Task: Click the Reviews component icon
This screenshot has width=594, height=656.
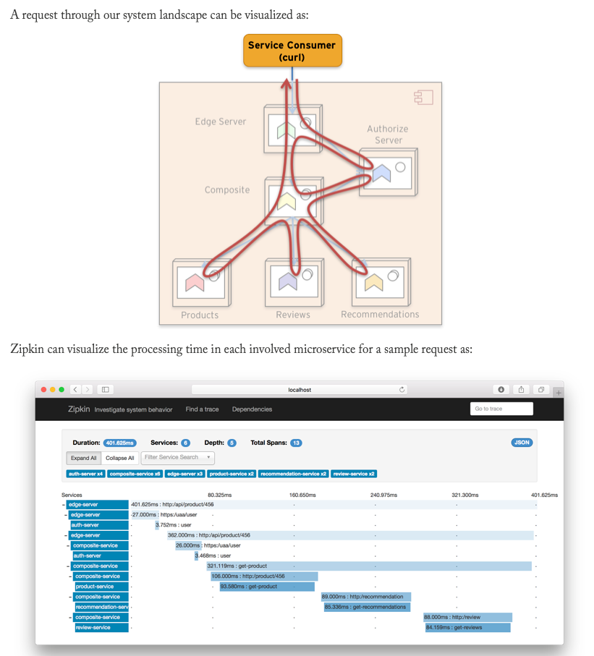Action: 294,282
